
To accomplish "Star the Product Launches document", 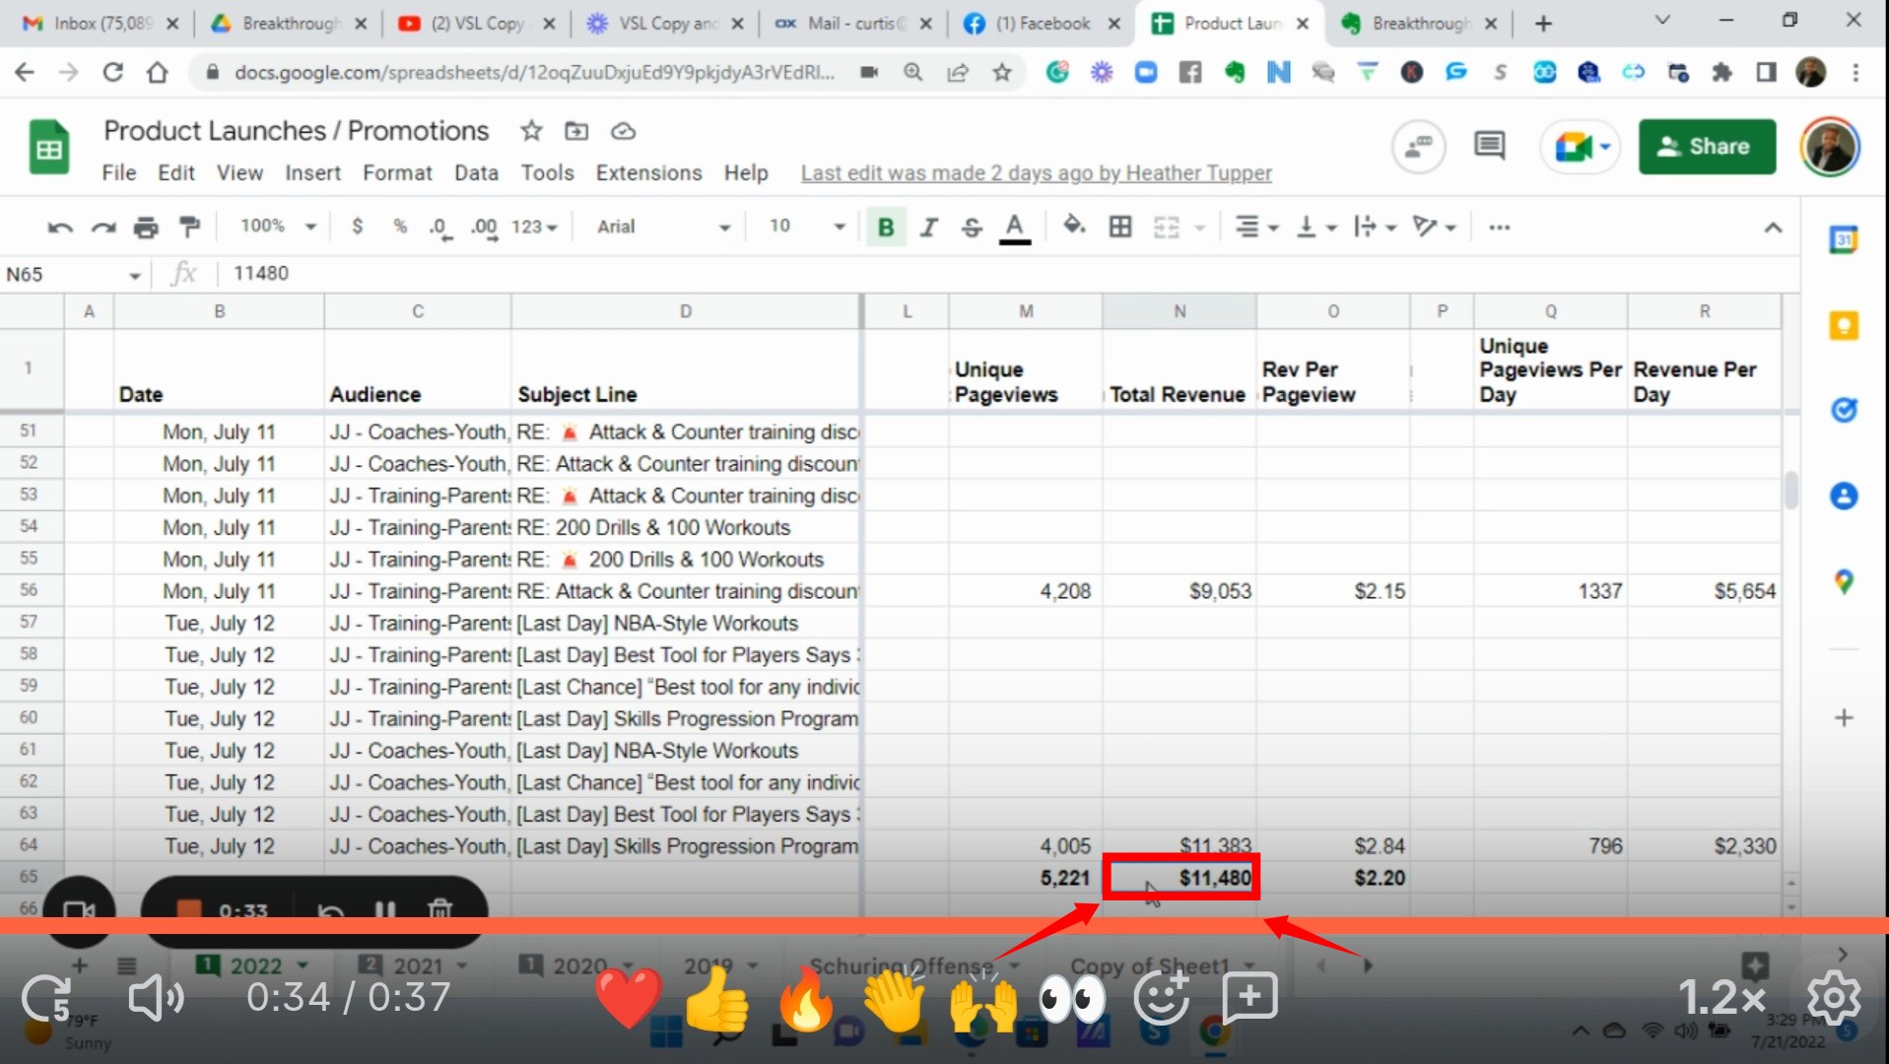I will 531,131.
